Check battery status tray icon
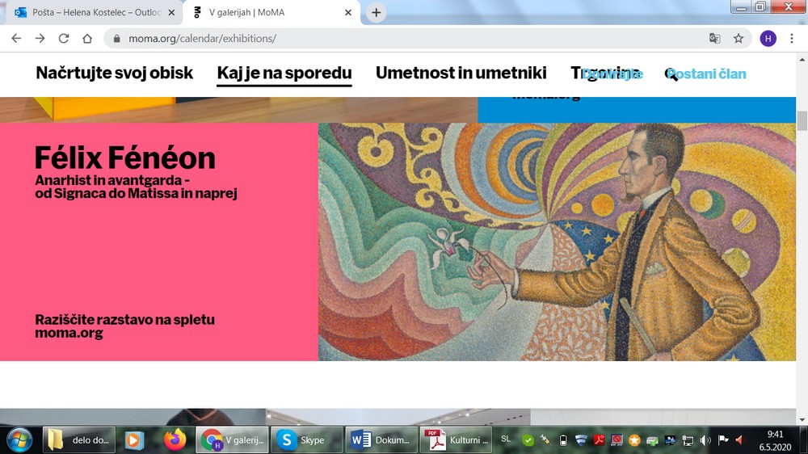 click(563, 440)
